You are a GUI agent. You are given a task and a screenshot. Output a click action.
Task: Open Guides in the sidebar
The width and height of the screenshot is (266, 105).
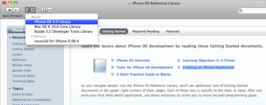click(17, 54)
